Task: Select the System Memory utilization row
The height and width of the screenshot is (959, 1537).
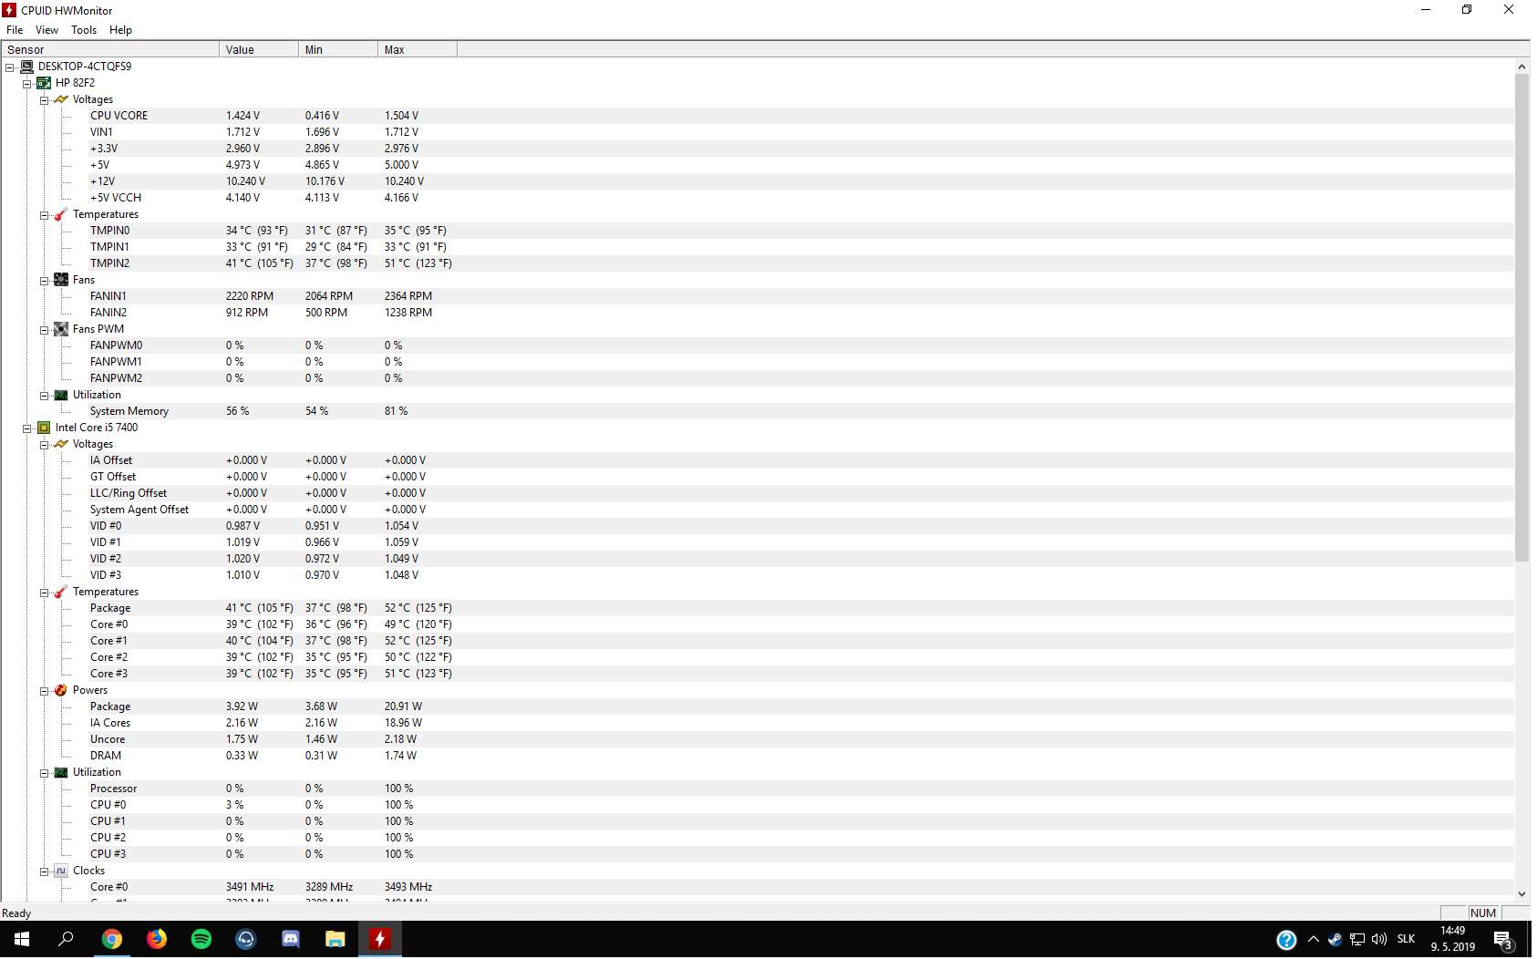Action: 758,411
